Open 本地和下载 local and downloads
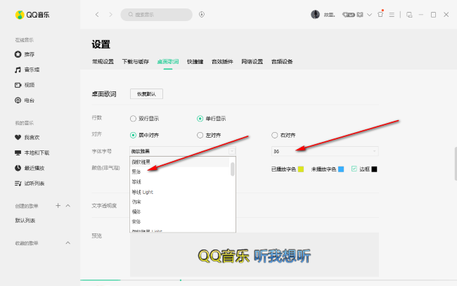Viewport: 457px width, 286px height. 35,152
